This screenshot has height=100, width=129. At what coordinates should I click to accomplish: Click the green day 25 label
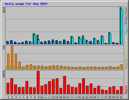(98, 97)
